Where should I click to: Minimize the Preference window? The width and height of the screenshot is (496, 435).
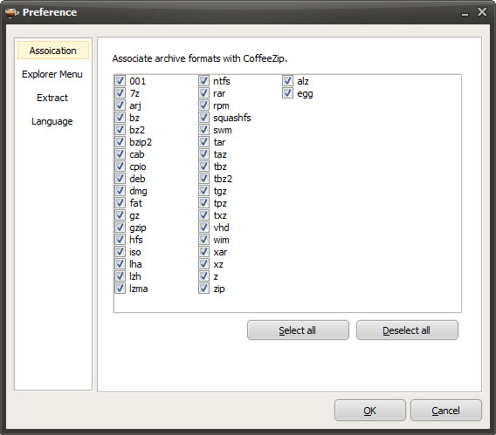tap(465, 13)
